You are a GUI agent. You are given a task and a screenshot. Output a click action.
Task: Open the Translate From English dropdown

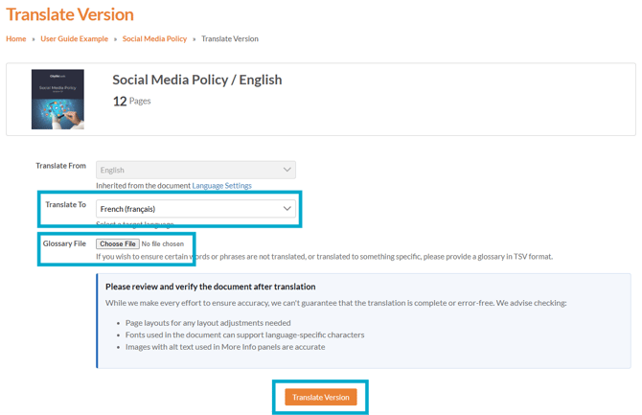192,170
